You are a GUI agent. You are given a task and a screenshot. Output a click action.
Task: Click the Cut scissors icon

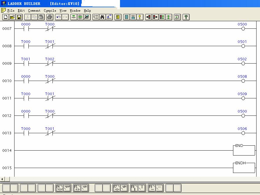[x=28, y=17]
